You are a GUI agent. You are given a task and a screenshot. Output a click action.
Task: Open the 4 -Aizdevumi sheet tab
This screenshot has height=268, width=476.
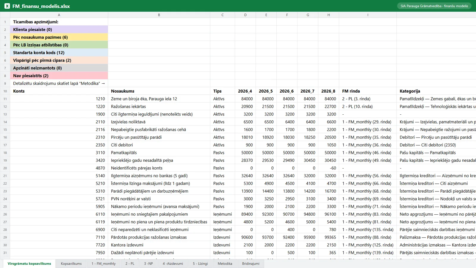tap(173, 264)
